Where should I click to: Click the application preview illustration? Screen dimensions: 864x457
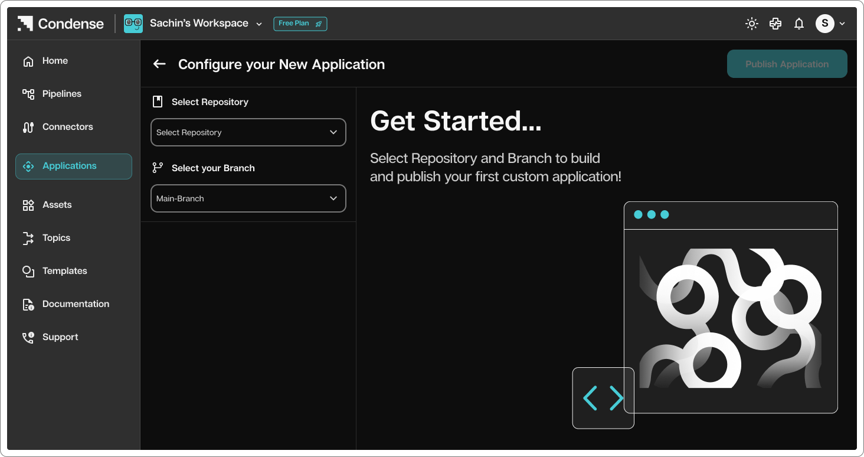tap(731, 308)
